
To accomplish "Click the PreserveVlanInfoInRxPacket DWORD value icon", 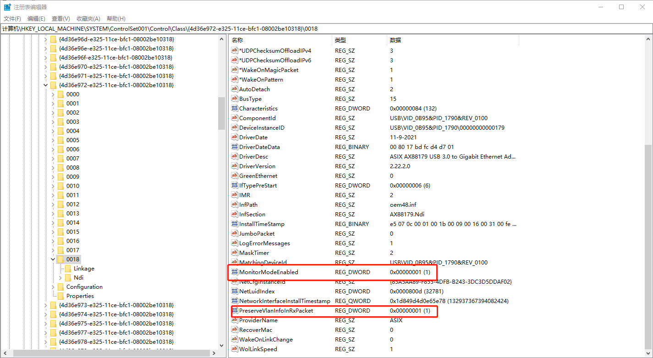I will pos(235,310).
